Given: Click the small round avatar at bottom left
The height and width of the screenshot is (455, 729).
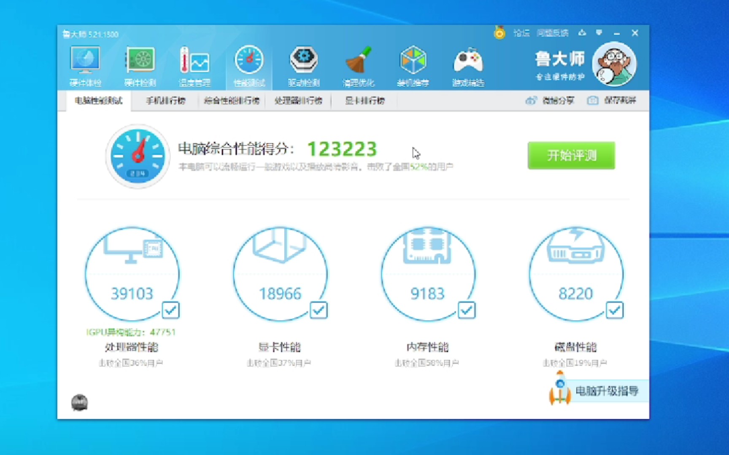Looking at the screenshot, I should coord(79,402).
